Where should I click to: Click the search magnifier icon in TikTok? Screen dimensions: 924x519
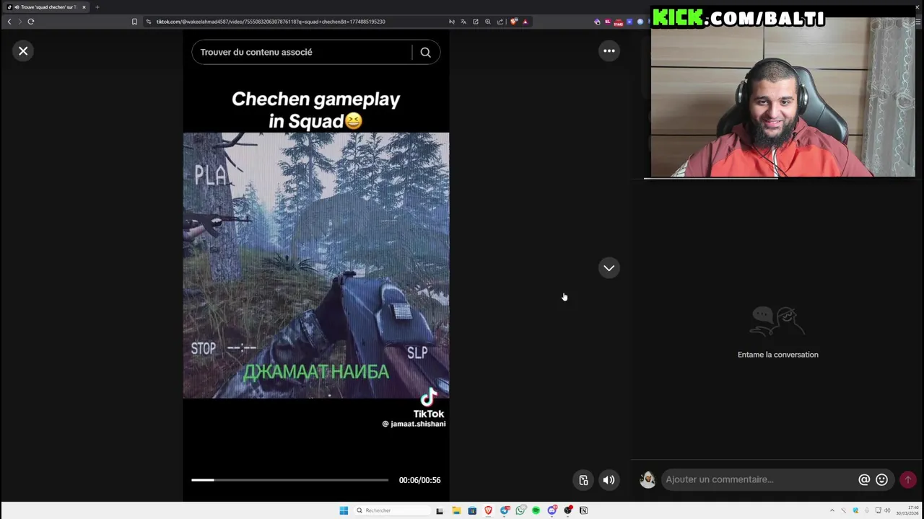pyautogui.click(x=425, y=52)
